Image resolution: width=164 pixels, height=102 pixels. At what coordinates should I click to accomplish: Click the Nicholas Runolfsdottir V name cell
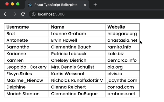pos(77,80)
